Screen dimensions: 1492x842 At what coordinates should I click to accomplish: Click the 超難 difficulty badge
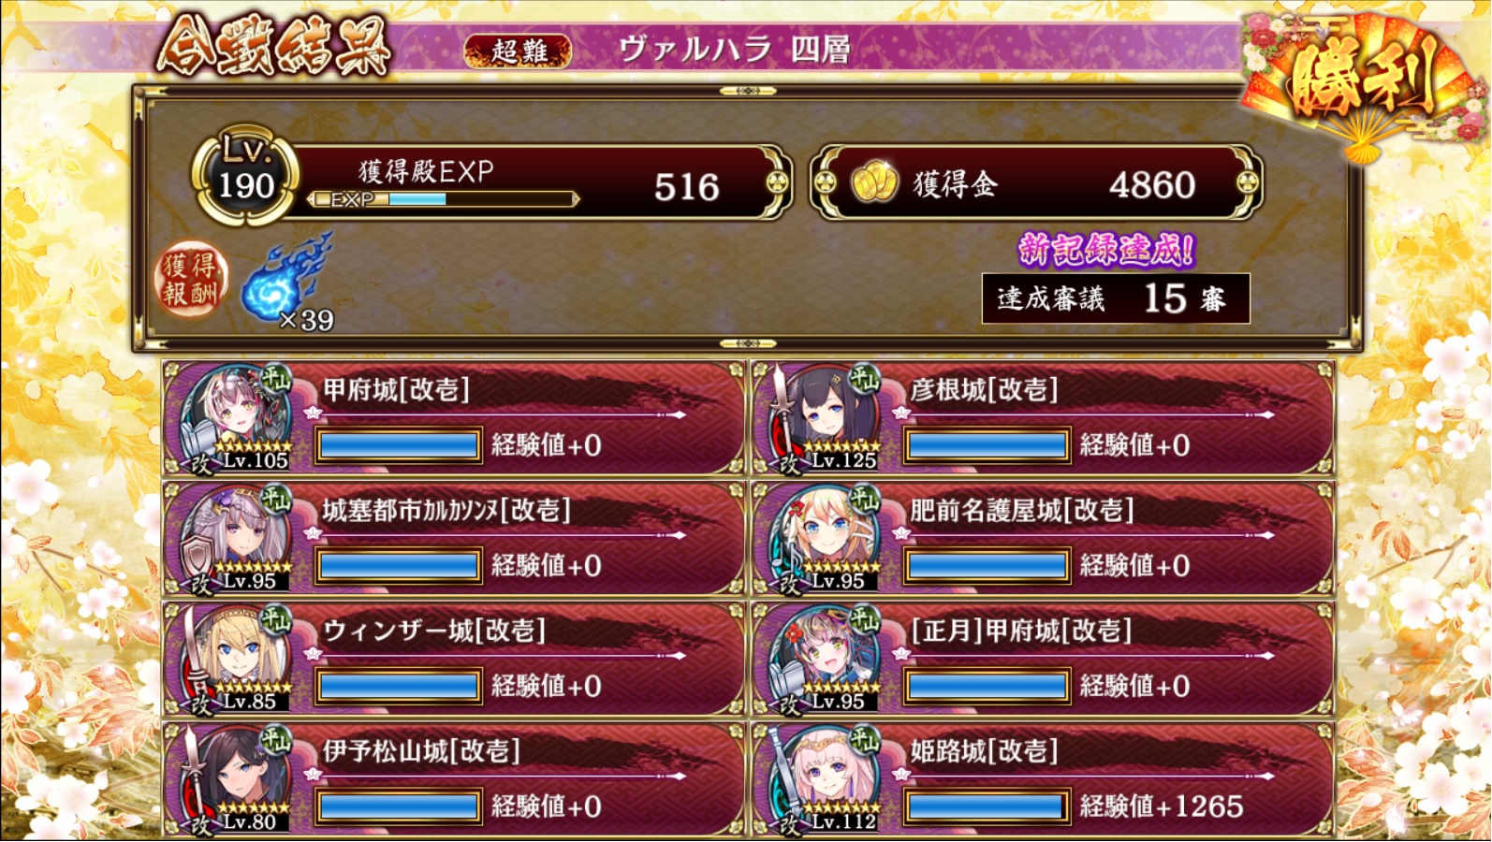coord(519,51)
